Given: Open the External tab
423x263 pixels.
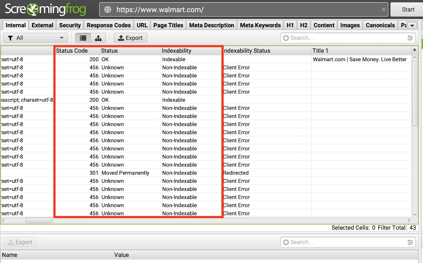Looking at the screenshot, I should coord(42,25).
